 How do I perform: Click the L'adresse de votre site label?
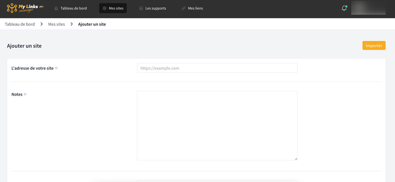[32, 68]
